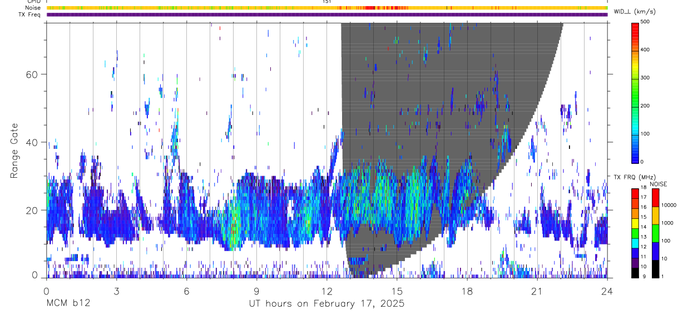Click the x-axis tick label 12
Screen dimensions: 683x315
326,291
